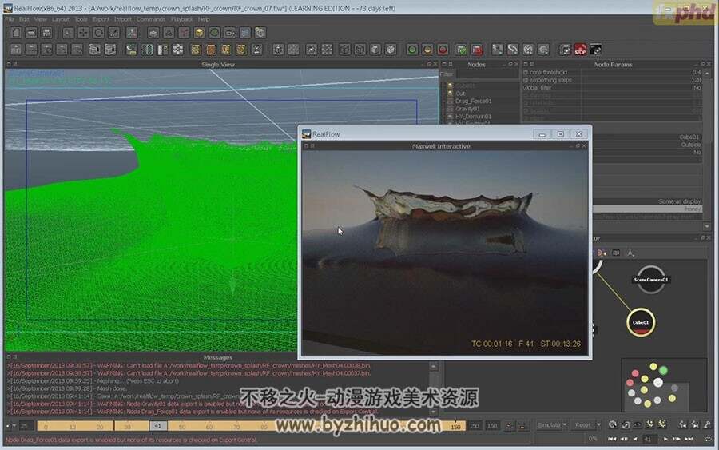
Task: Click the red STOP render icon
Action: point(581,50)
